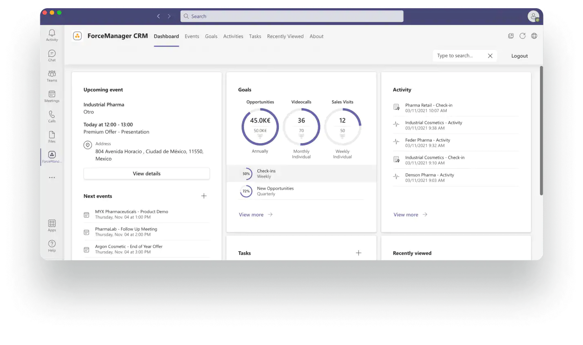The height and width of the screenshot is (345, 583).
Task: Click the Sales Visits 12 goal ring
Action: (342, 127)
